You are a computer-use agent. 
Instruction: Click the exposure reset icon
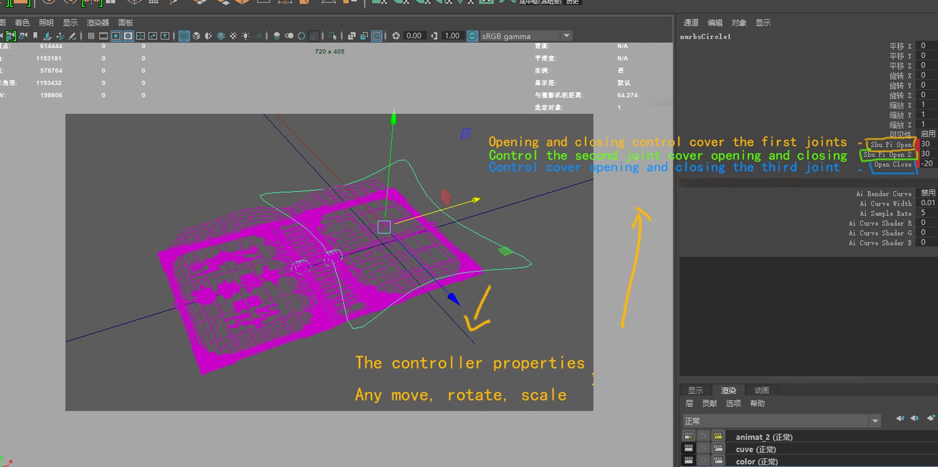point(396,36)
